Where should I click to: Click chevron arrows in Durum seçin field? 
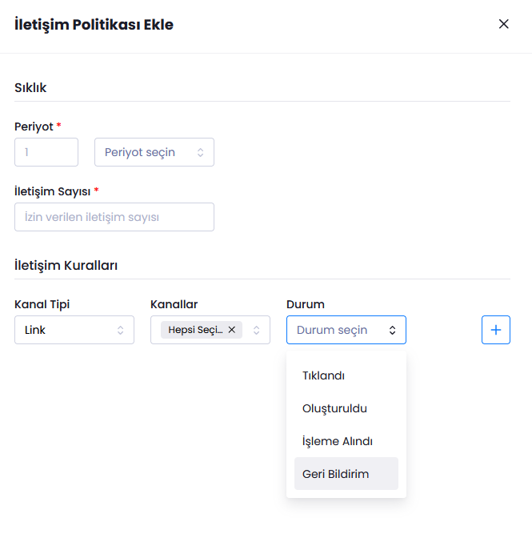(392, 330)
